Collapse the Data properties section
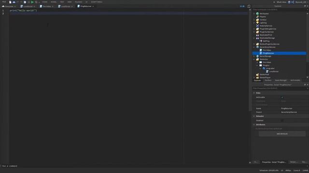Image resolution: width=309 pixels, height=173 pixels. pos(254,93)
